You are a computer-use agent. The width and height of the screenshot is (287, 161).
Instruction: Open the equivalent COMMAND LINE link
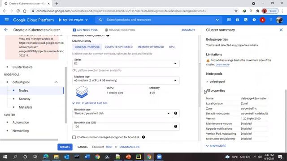130,147
